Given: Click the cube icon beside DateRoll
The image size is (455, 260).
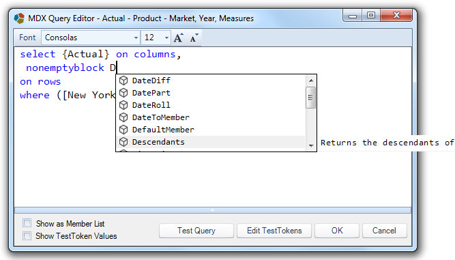Looking at the screenshot, I should click(x=123, y=105).
